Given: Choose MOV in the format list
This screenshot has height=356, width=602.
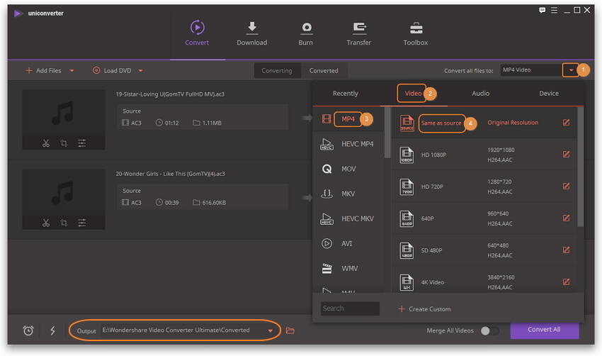Looking at the screenshot, I should tap(349, 169).
